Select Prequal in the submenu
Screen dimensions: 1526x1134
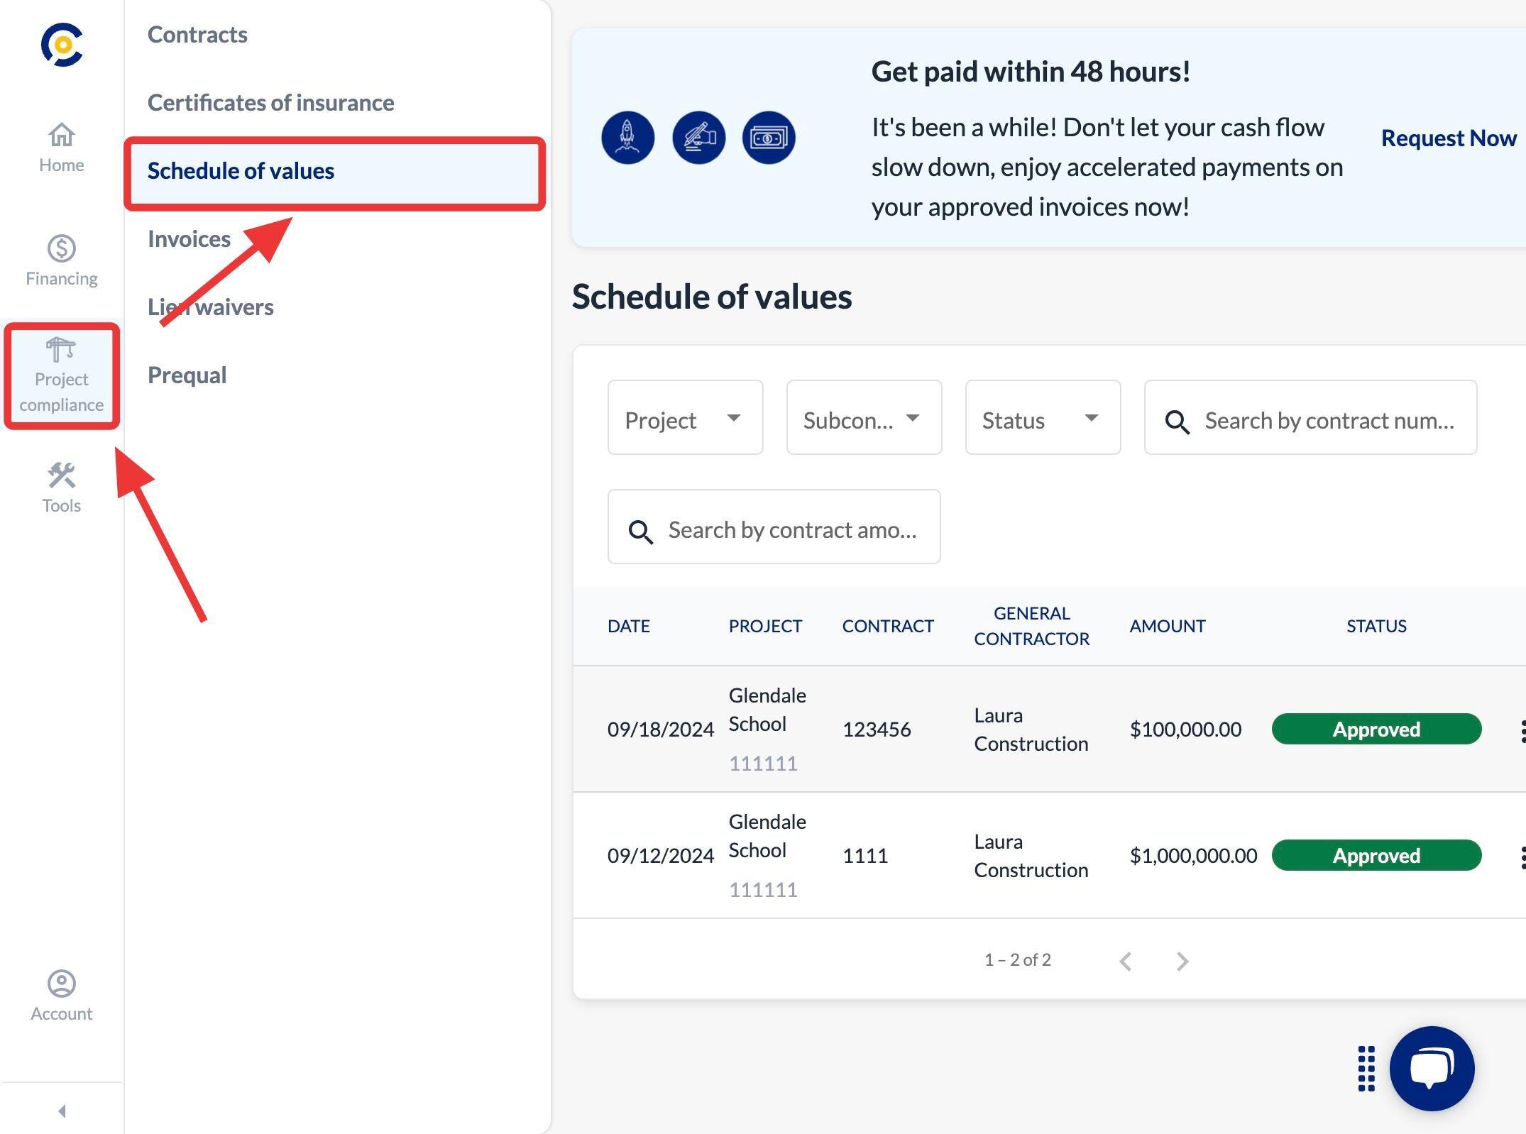click(187, 375)
